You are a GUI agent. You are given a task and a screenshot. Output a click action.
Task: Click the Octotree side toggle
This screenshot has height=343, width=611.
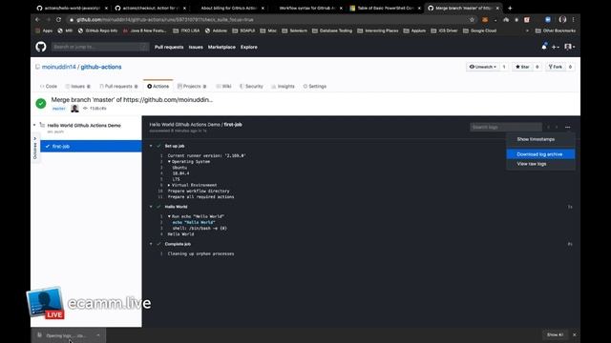[x=35, y=149]
